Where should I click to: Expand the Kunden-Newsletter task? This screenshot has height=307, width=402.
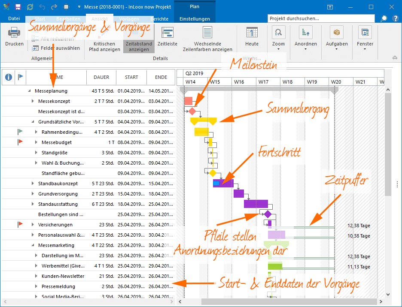coord(36,276)
